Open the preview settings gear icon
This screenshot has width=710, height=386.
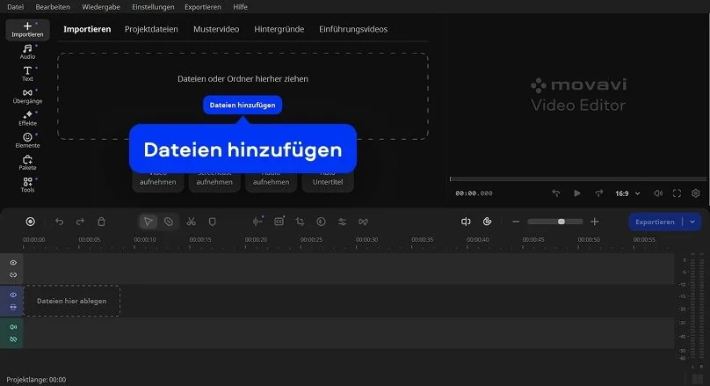(x=696, y=193)
